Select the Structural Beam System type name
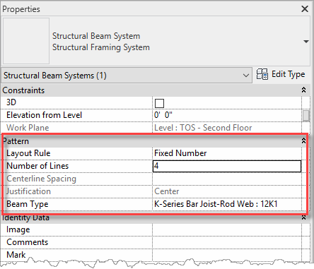314x269 pixels. click(x=96, y=36)
